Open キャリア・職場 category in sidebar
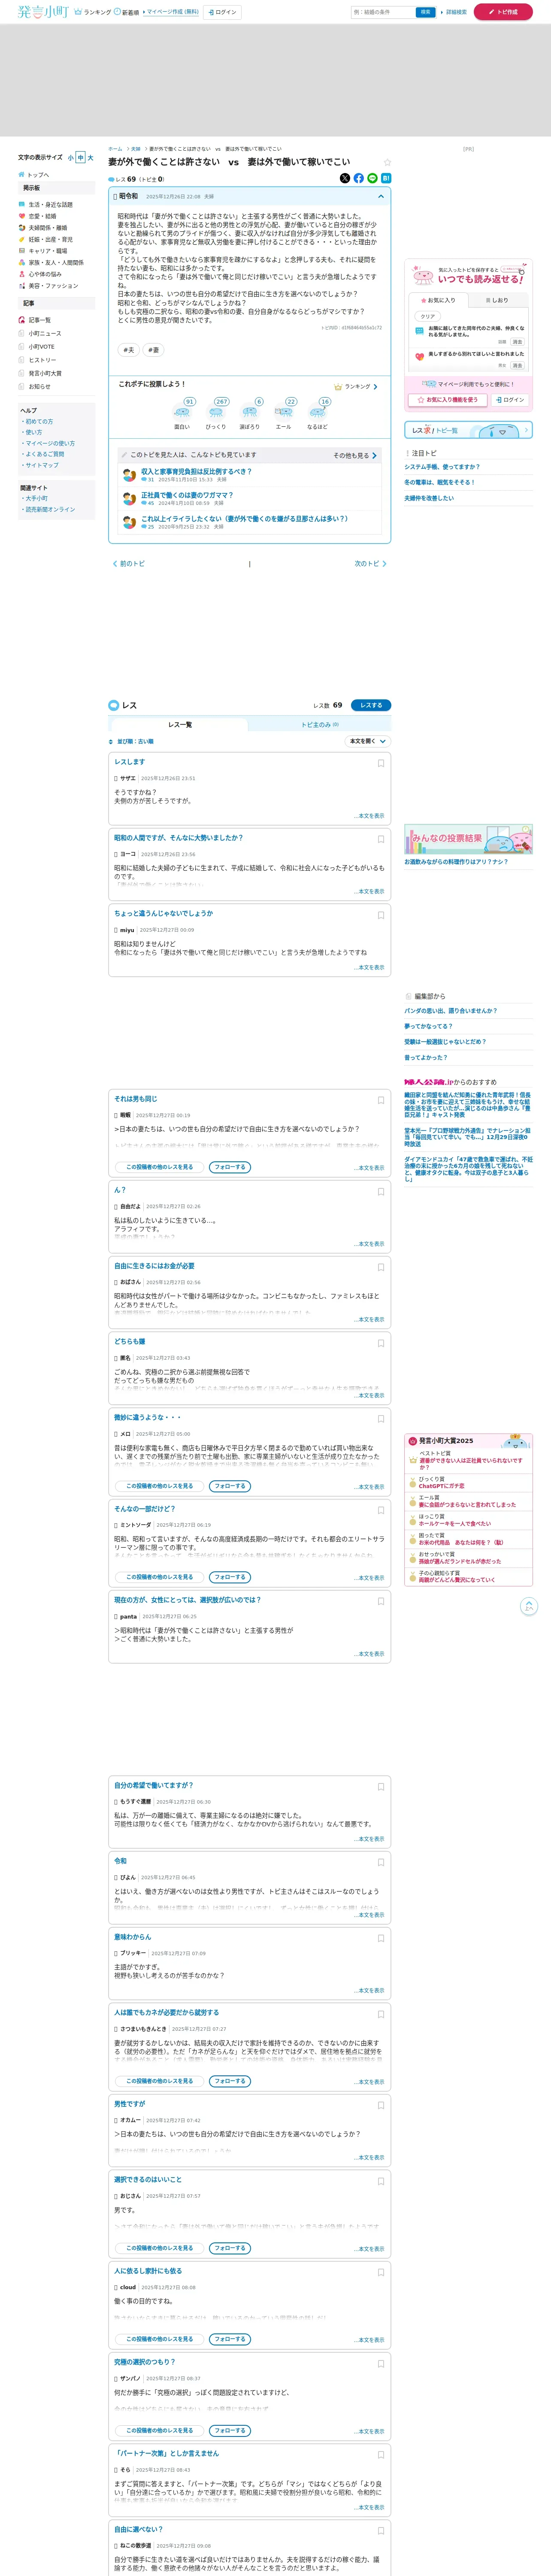This screenshot has height=2576, width=551. 47,251
